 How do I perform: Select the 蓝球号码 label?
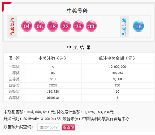click(x=124, y=27)
